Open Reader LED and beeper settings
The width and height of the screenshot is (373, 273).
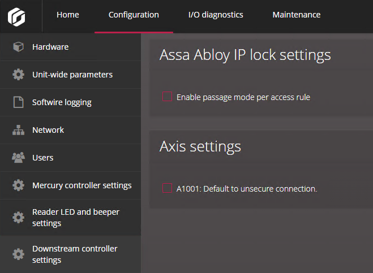(x=76, y=218)
